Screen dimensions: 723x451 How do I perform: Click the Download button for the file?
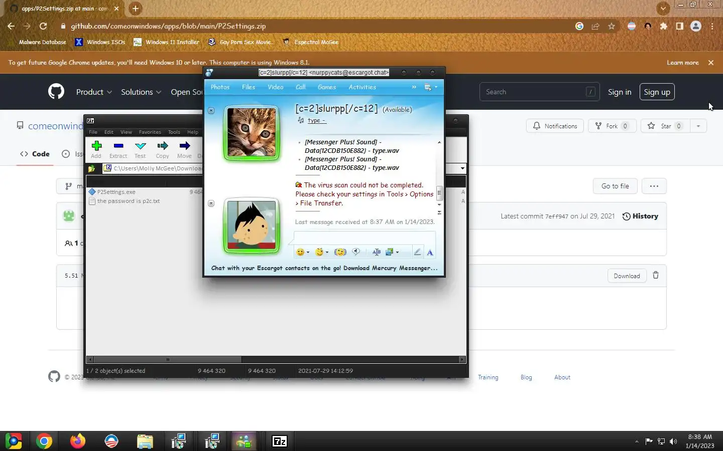pyautogui.click(x=627, y=276)
